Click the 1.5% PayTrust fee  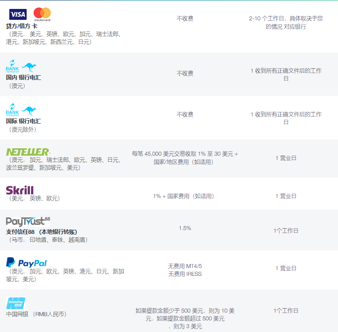coord(185,228)
